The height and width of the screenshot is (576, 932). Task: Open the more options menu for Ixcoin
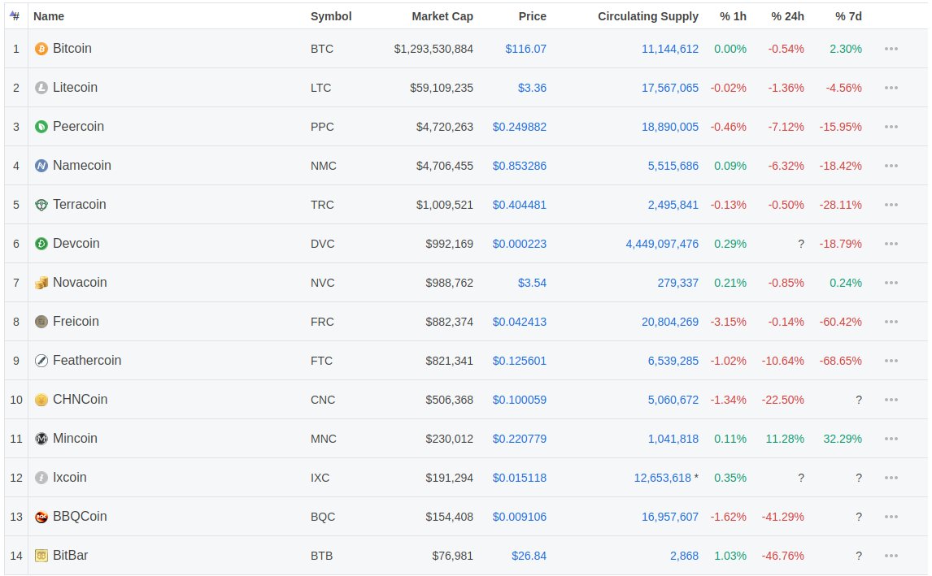(x=891, y=478)
